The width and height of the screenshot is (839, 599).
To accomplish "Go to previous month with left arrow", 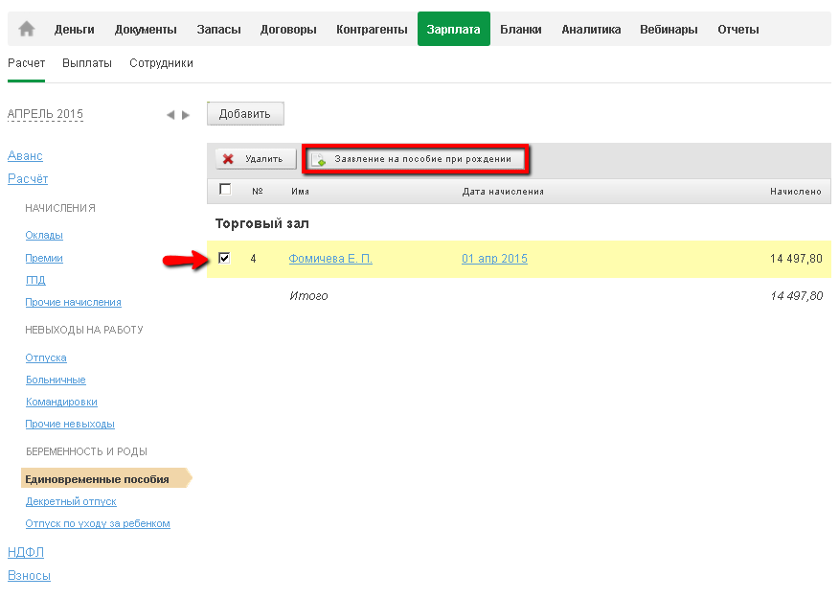I will 170,115.
